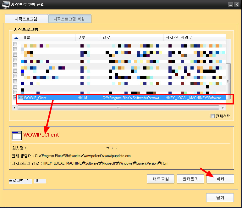Click the WOWIP_Client row's small program icon
This screenshot has width=242, height=208.
(21, 98)
